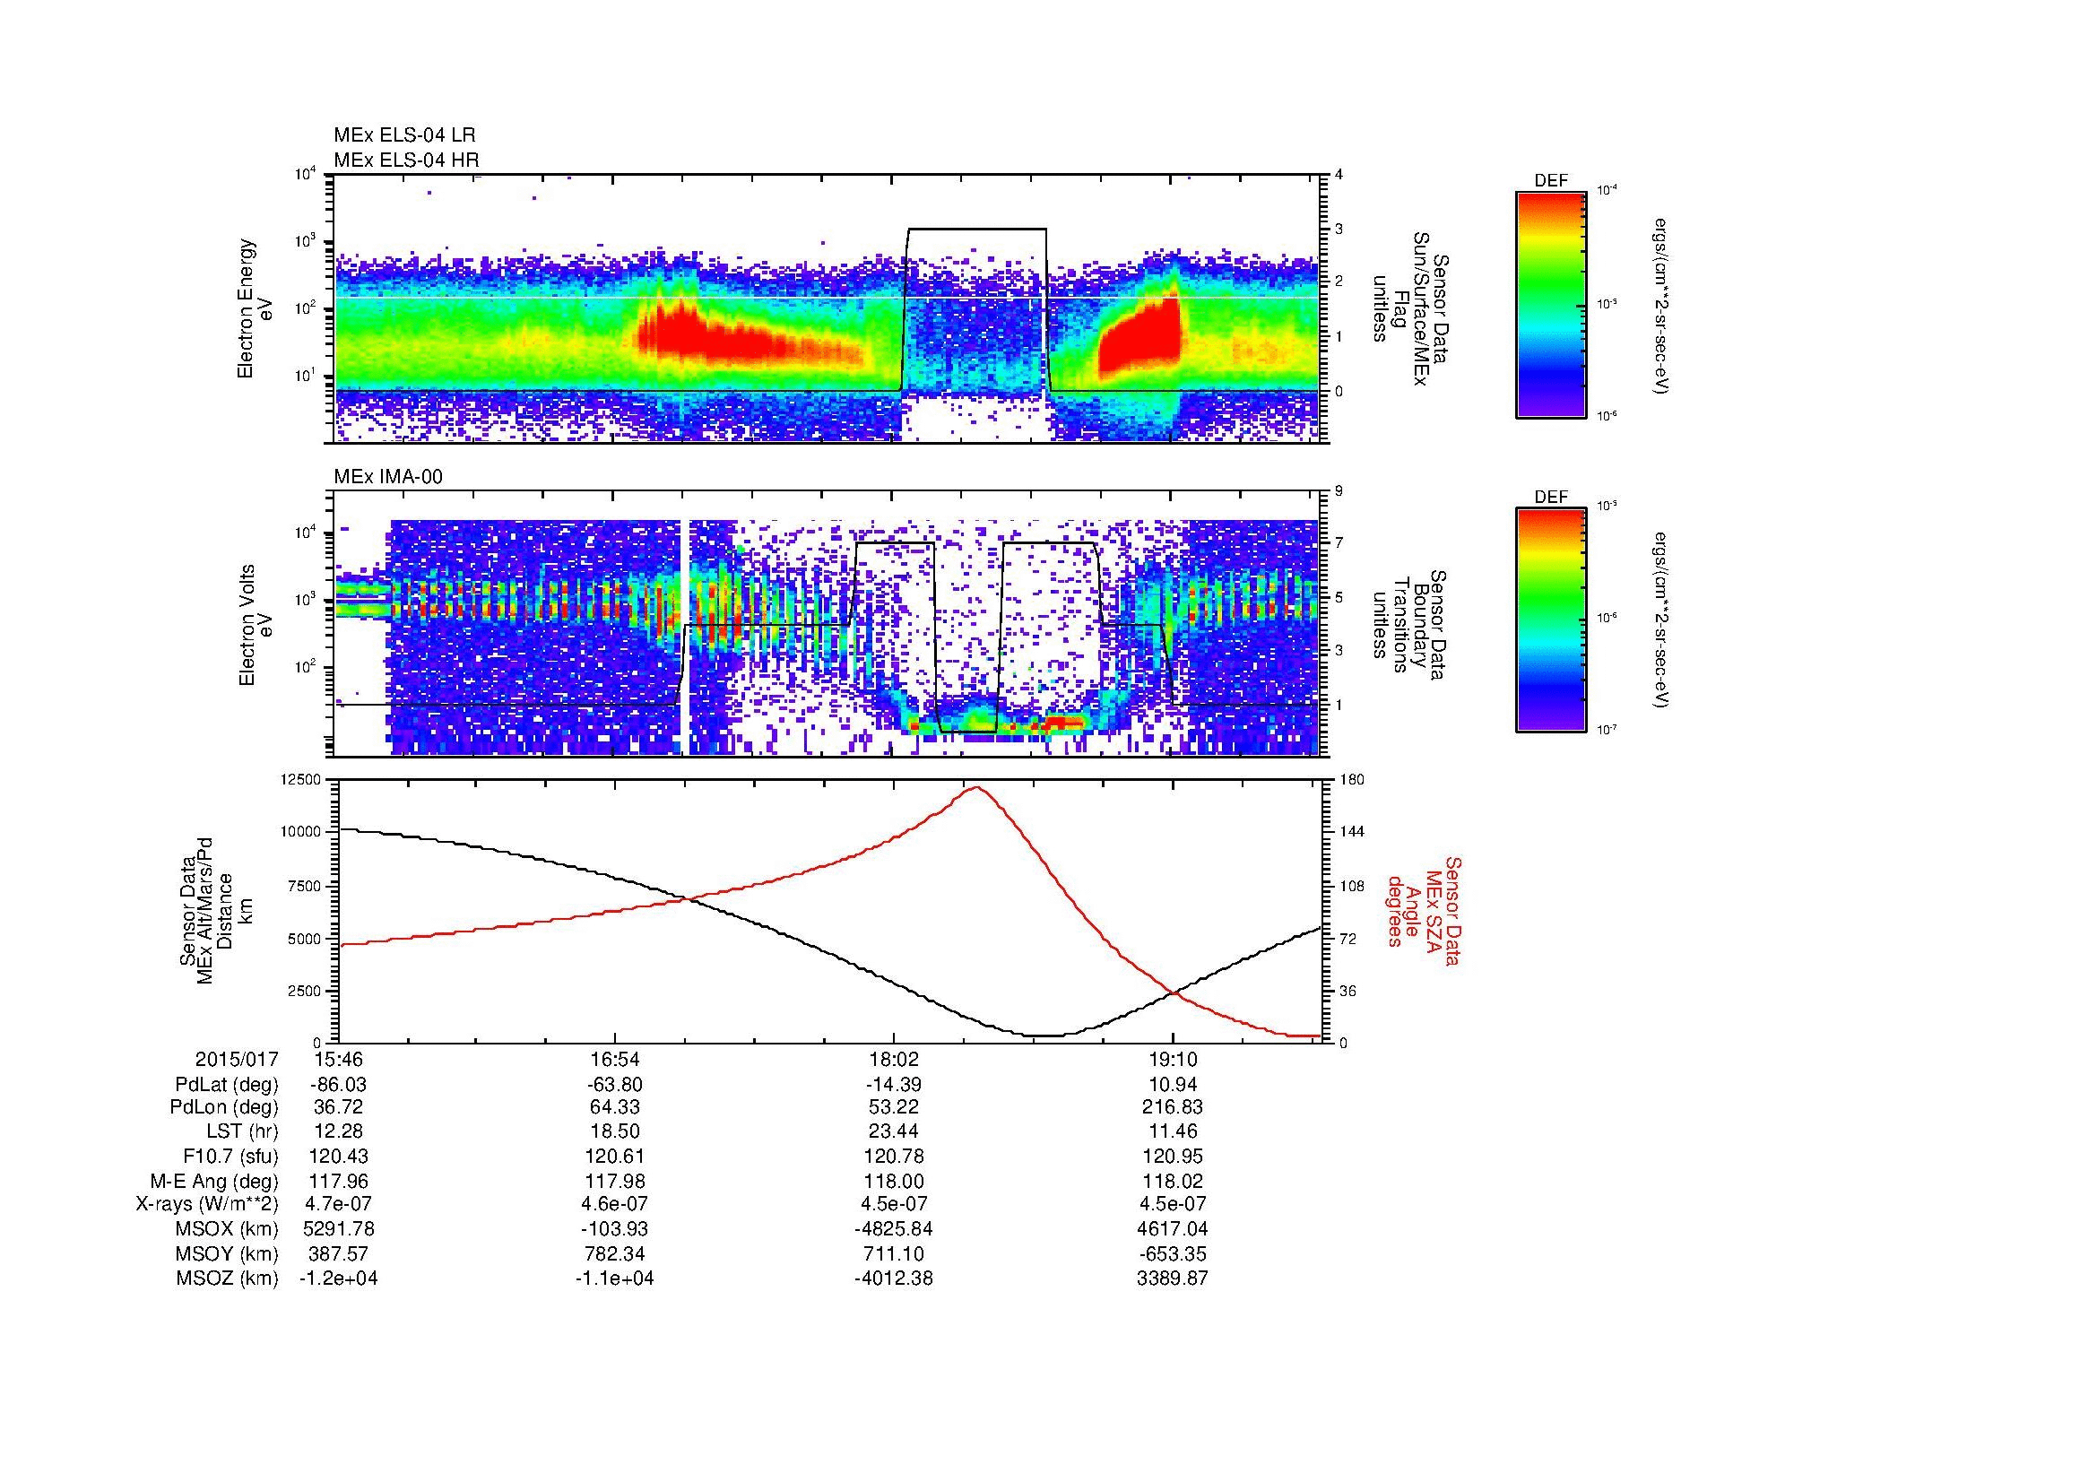Screen dimensions: 2097x1482
Task: Click the 12500 altitude axis tick
Action: (302, 780)
